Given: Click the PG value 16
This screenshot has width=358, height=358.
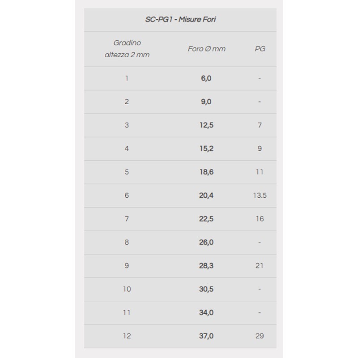Looking at the screenshot, I should point(260,219).
